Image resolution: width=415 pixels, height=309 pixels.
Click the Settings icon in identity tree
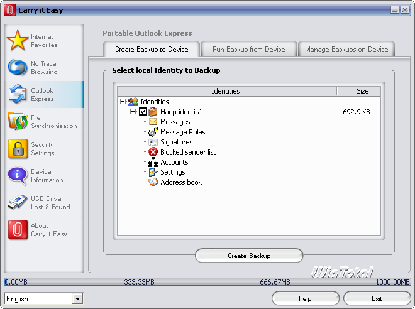coord(153,172)
